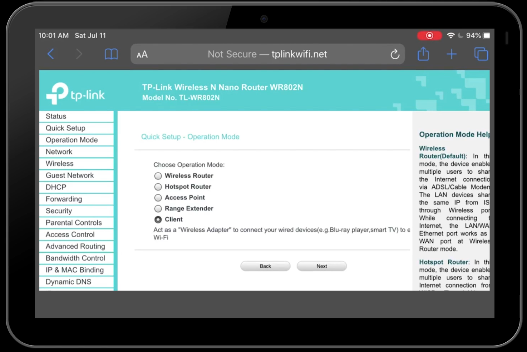Tap the AA reader text size icon
Screen dimensions: 527x352
point(142,55)
